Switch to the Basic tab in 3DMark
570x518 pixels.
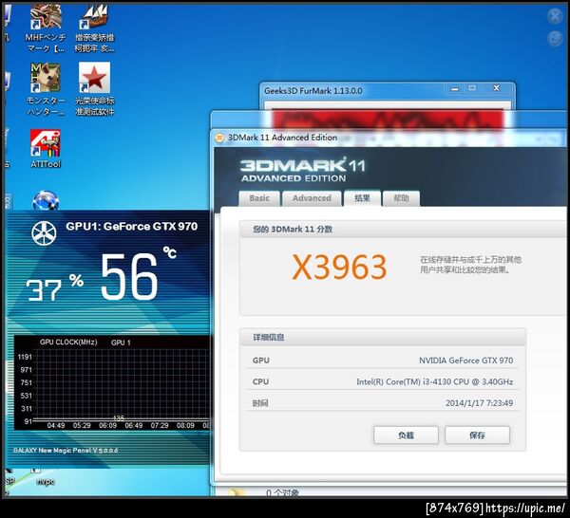click(x=259, y=198)
